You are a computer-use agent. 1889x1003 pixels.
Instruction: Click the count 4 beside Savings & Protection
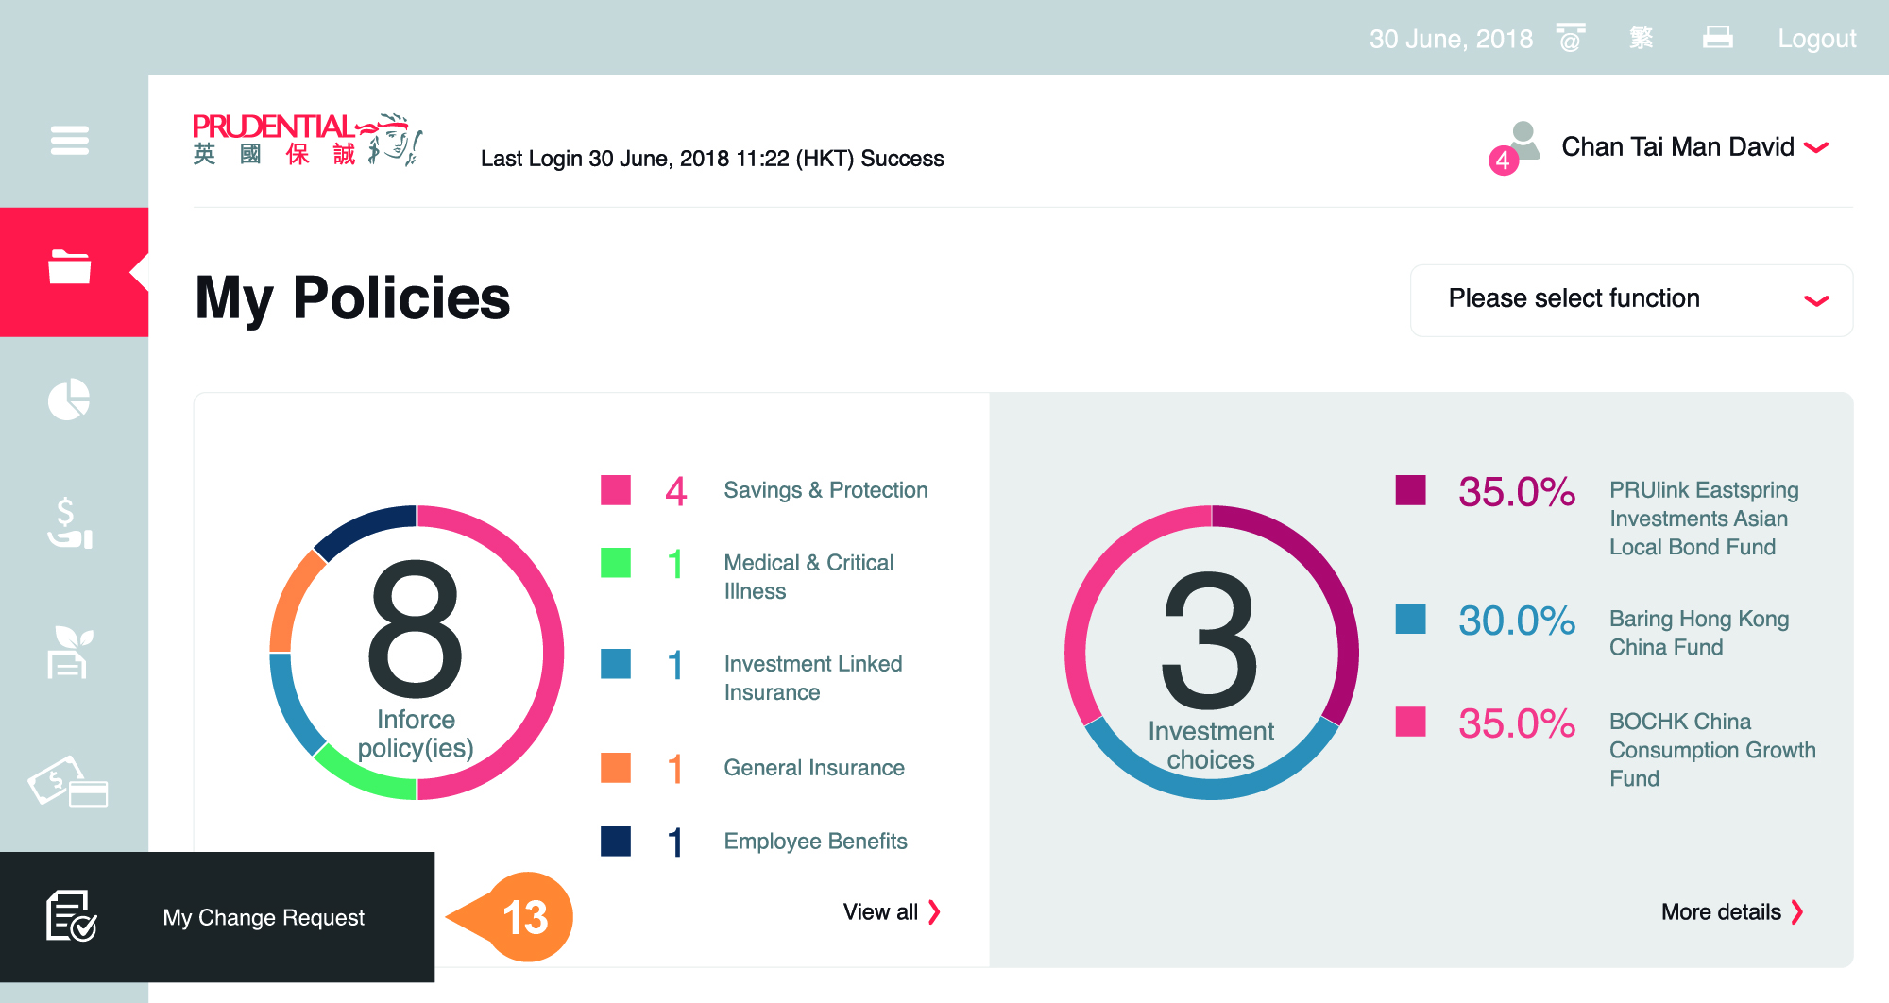click(676, 491)
